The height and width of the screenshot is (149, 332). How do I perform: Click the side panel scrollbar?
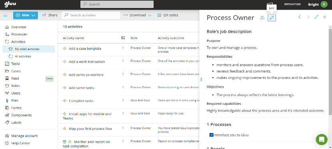tap(330, 72)
